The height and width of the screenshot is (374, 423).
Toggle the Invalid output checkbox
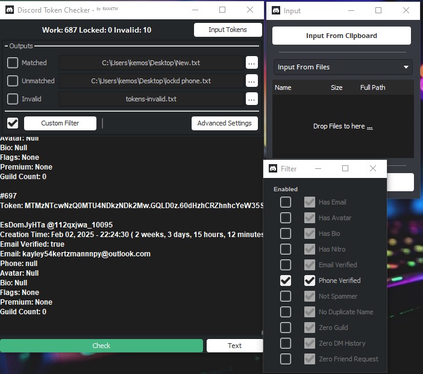13,99
